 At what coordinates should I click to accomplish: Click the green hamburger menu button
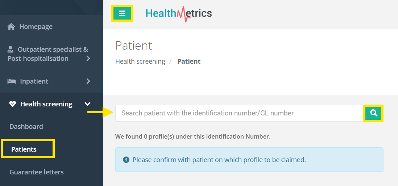[122, 13]
